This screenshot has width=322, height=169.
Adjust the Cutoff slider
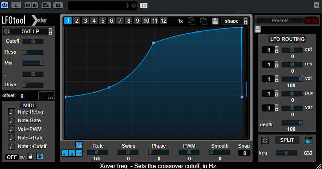[33, 41]
